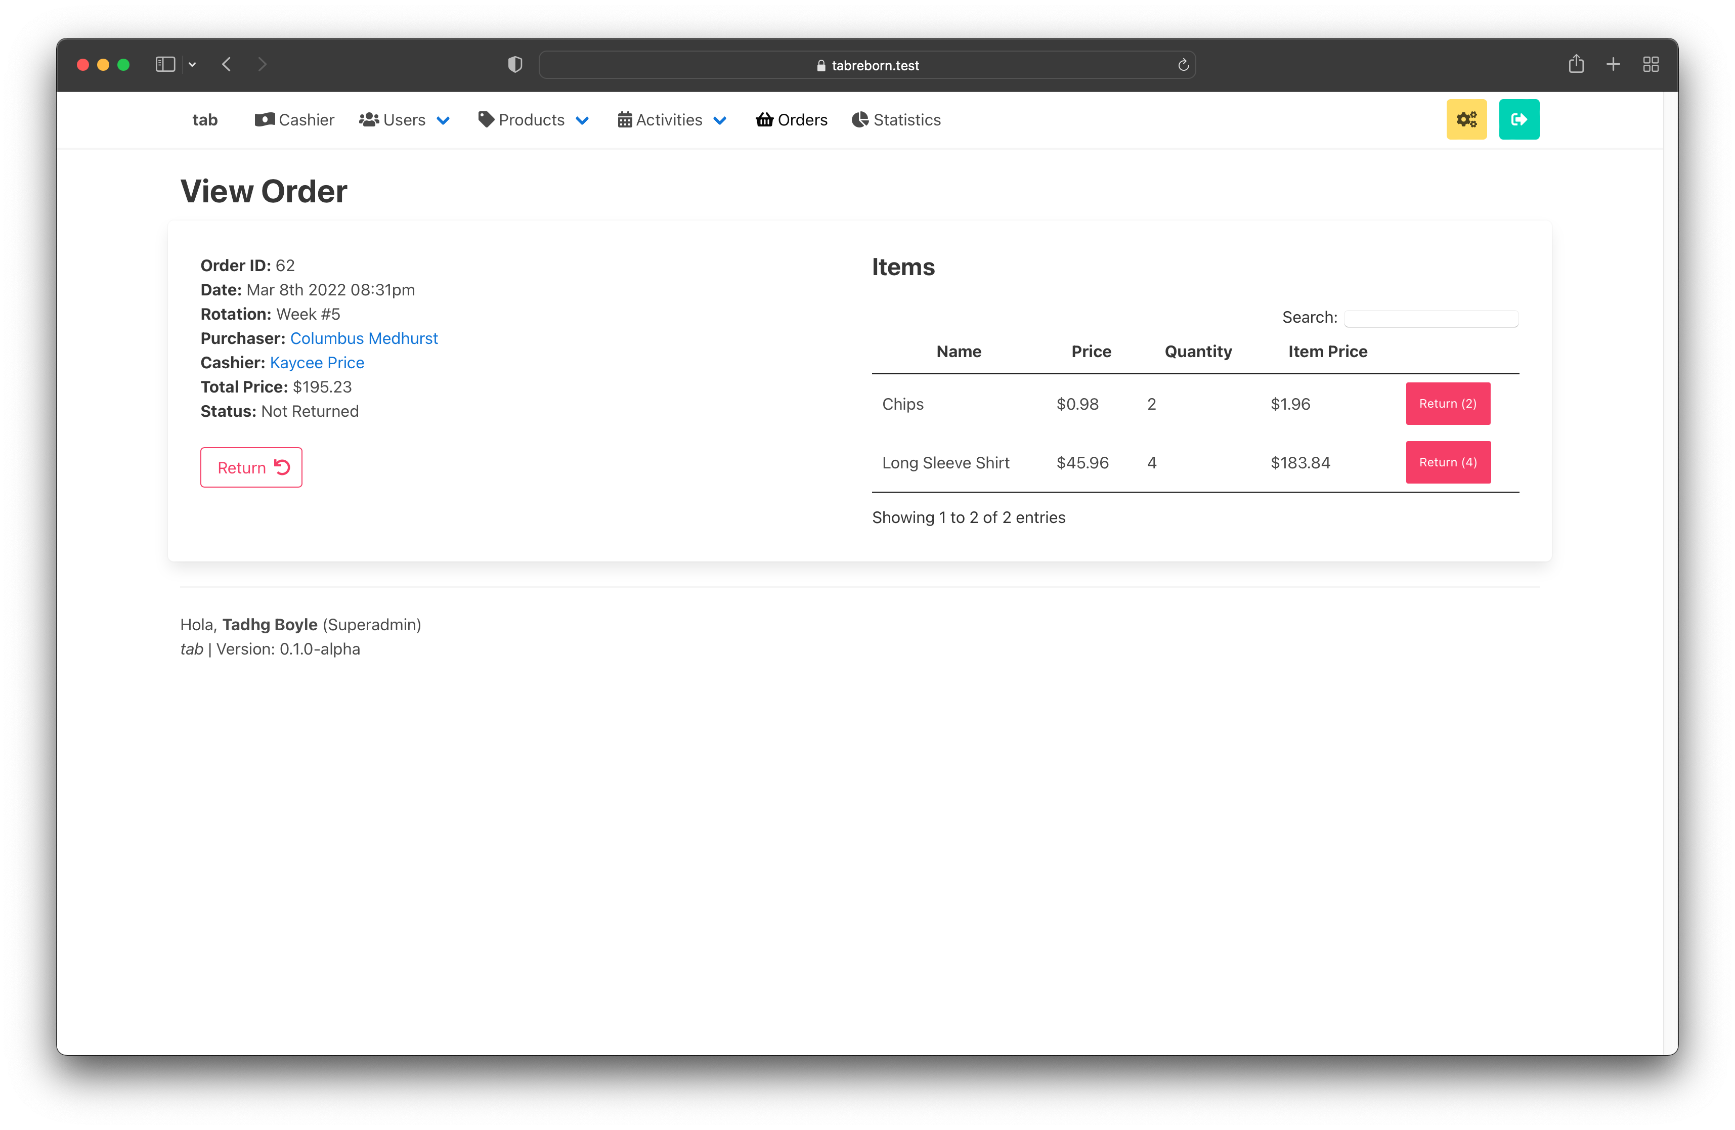Reload the page using refresh icon
1735x1130 pixels.
[x=1183, y=66]
